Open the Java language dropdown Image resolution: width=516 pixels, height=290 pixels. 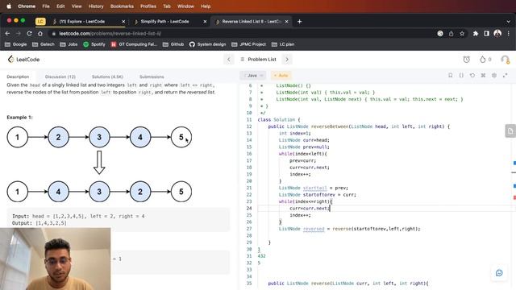(252, 75)
